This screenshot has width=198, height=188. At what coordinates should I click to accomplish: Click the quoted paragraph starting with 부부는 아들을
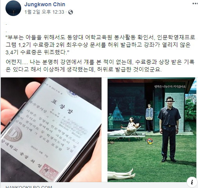[100, 45]
